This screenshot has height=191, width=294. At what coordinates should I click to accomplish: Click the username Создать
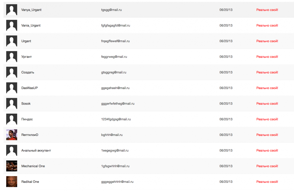(28, 72)
